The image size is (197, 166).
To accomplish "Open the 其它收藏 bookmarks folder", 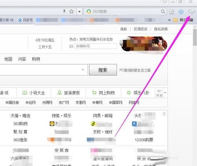I will [x=183, y=20].
